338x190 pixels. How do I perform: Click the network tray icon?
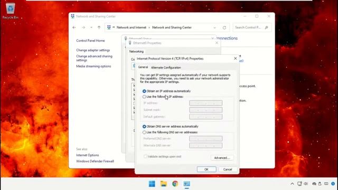point(299,184)
